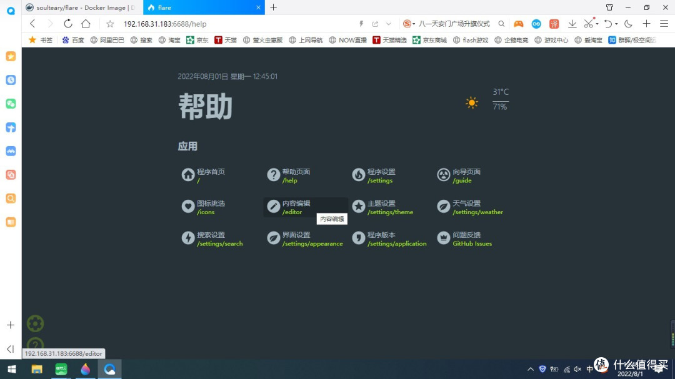Click the /settings/theme link
Screen dimensions: 675x379
tap(390, 212)
